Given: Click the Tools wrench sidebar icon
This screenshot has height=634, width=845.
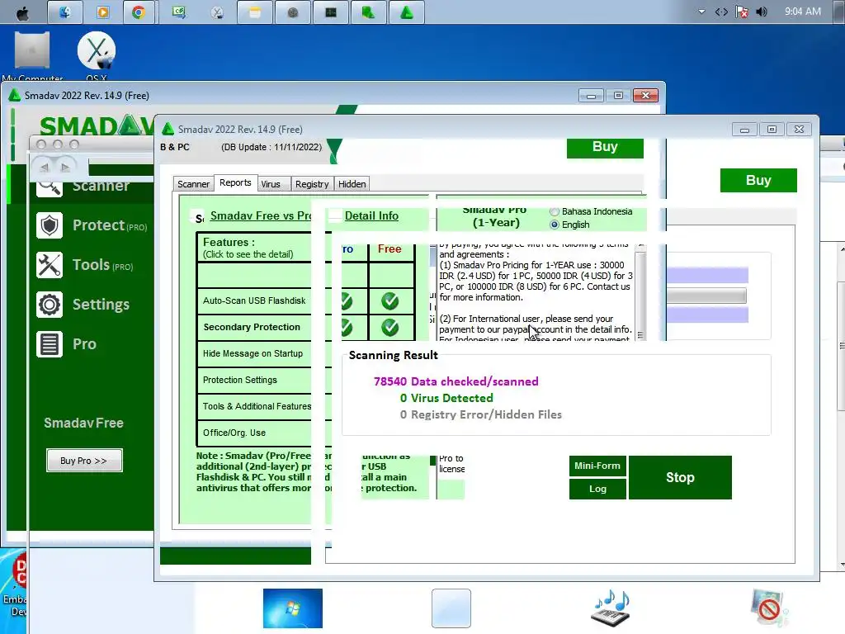Looking at the screenshot, I should 50,265.
